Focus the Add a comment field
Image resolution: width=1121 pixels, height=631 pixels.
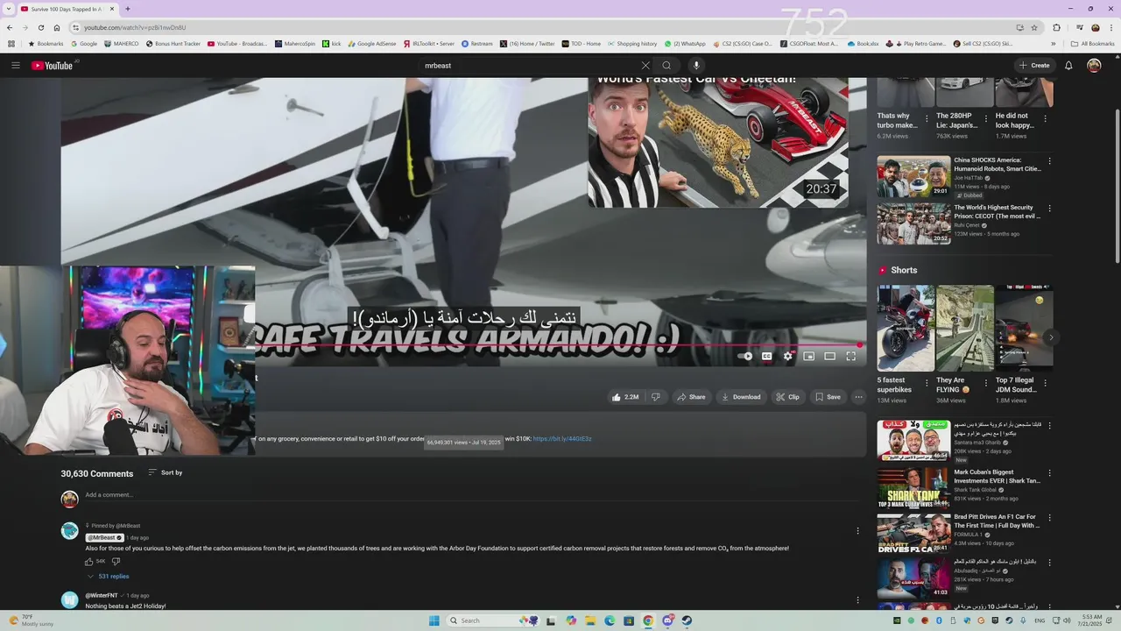pyautogui.click(x=473, y=495)
